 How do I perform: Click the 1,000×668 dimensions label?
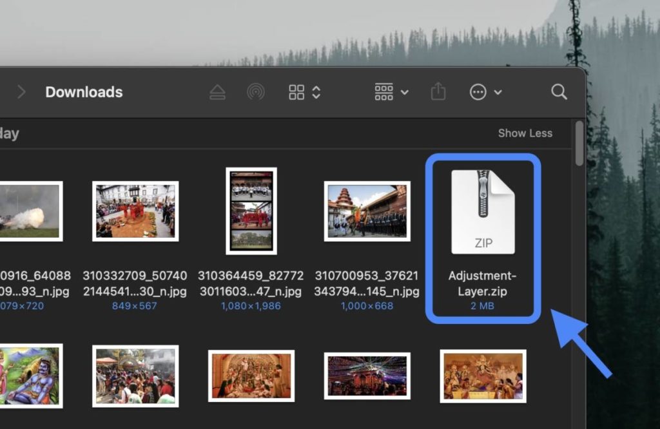click(x=367, y=306)
